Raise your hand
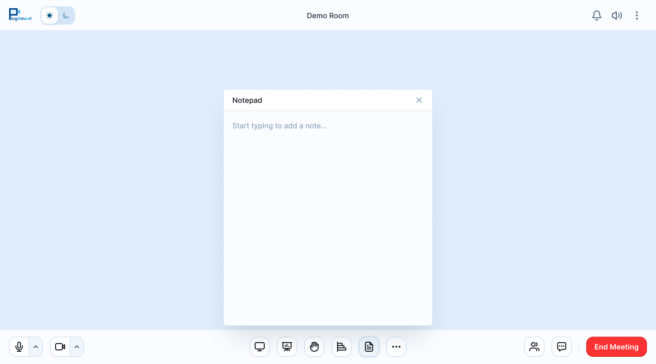The image size is (656, 364). 314,347
